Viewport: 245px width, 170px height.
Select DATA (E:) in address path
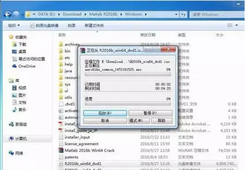[46, 14]
